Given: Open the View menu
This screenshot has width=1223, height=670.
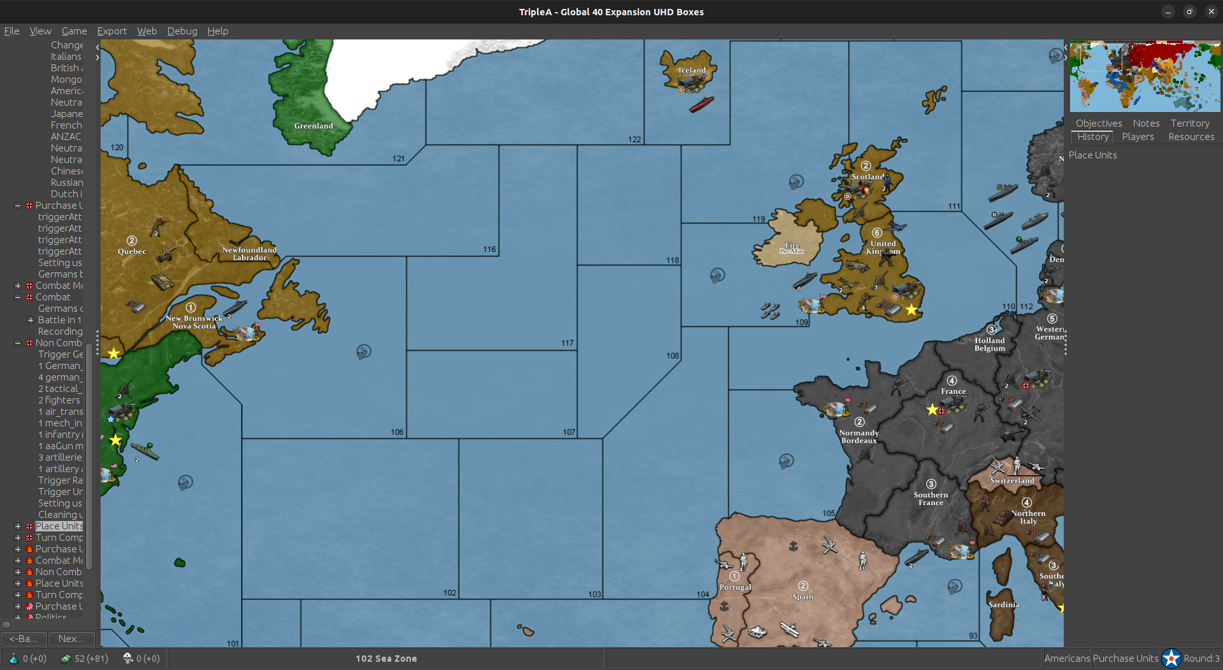Looking at the screenshot, I should (40, 31).
